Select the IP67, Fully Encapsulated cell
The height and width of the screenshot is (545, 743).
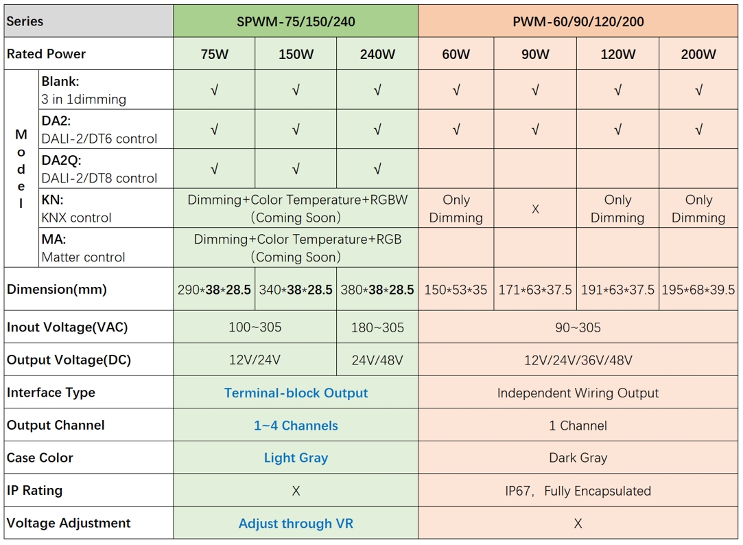click(x=578, y=491)
